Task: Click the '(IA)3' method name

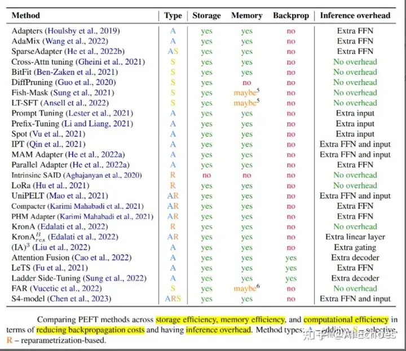Action: click(x=20, y=247)
